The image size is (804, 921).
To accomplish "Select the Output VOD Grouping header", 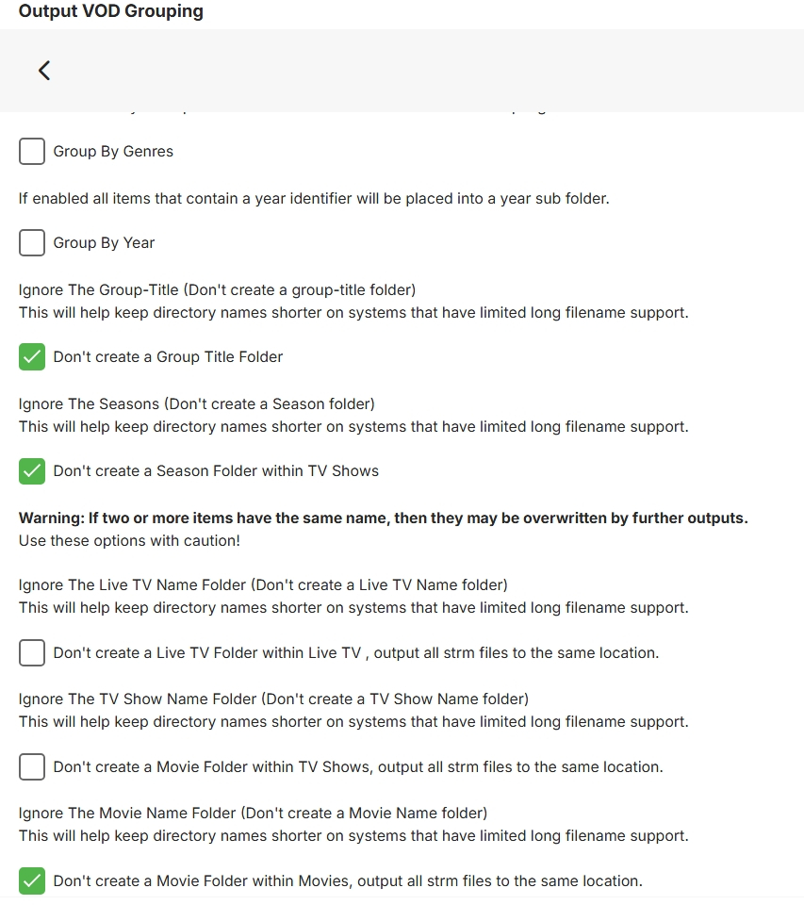I will (x=110, y=11).
